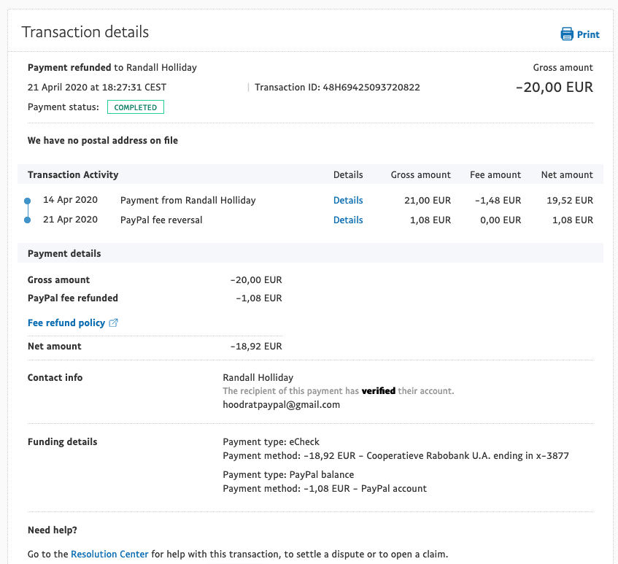Click the 21,00 EUR gross amount cell

coord(428,200)
